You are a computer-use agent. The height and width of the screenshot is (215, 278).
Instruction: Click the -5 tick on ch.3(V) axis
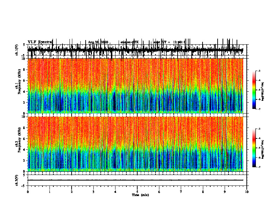tap(24, 186)
